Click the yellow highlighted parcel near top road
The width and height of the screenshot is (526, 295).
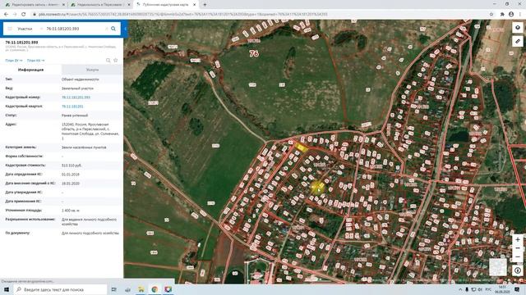click(301, 147)
